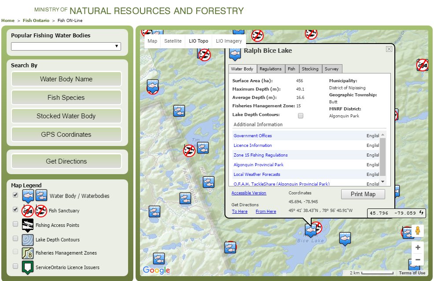Viewport: 434px width, 281px height.
Task: Open the Popular Fishing Water Bodies dropdown
Action: [x=66, y=46]
